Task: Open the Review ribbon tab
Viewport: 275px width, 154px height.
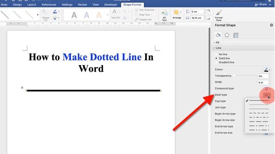Action: [82, 5]
